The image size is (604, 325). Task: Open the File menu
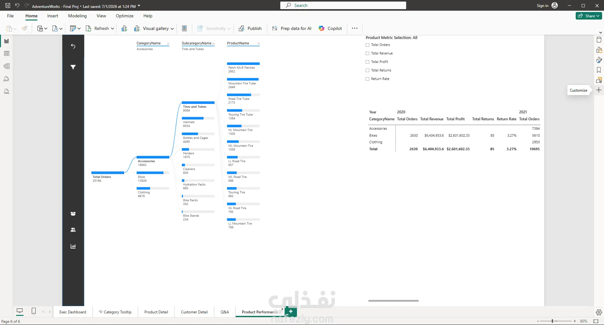(10, 16)
